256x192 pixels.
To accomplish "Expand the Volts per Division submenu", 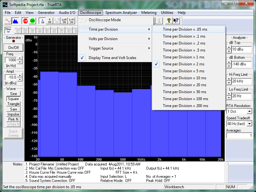I will pos(115,39).
